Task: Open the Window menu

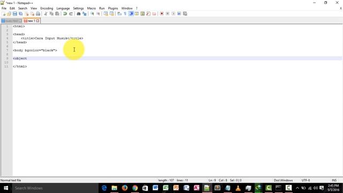Action: (127, 9)
